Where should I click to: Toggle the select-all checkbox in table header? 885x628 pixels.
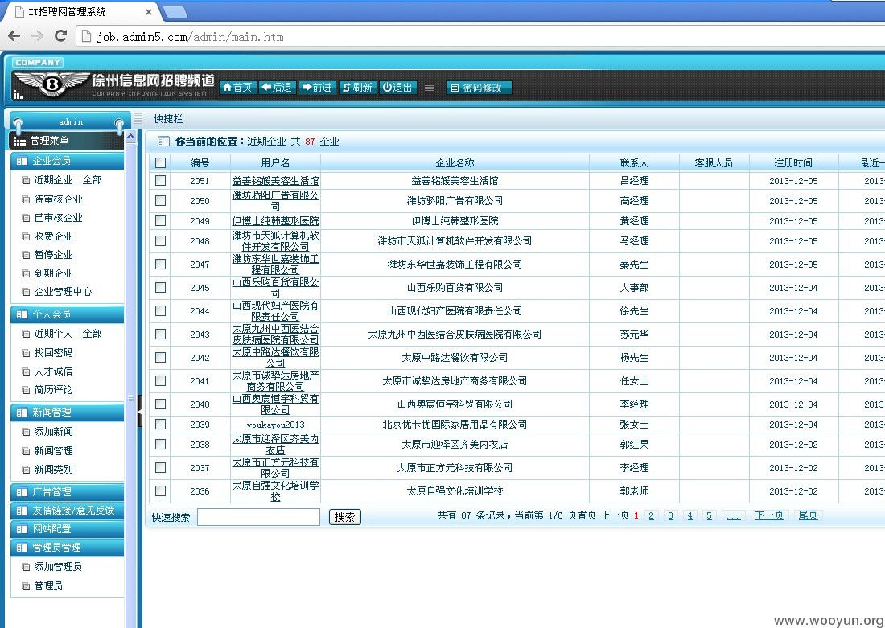[160, 162]
